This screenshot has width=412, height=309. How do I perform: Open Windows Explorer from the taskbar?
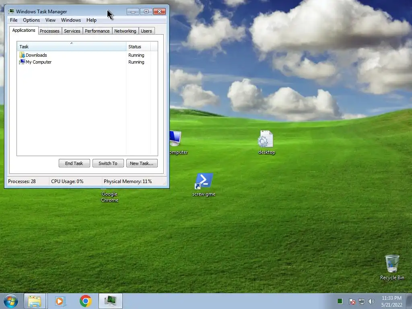point(35,301)
